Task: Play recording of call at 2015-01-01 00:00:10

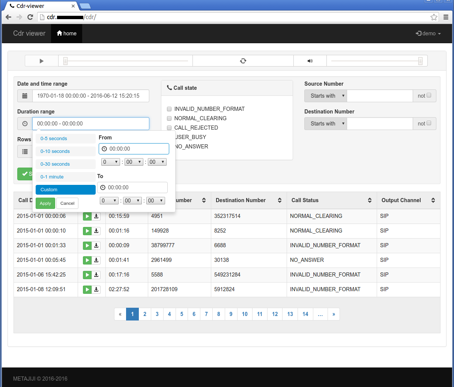Action: (87, 231)
